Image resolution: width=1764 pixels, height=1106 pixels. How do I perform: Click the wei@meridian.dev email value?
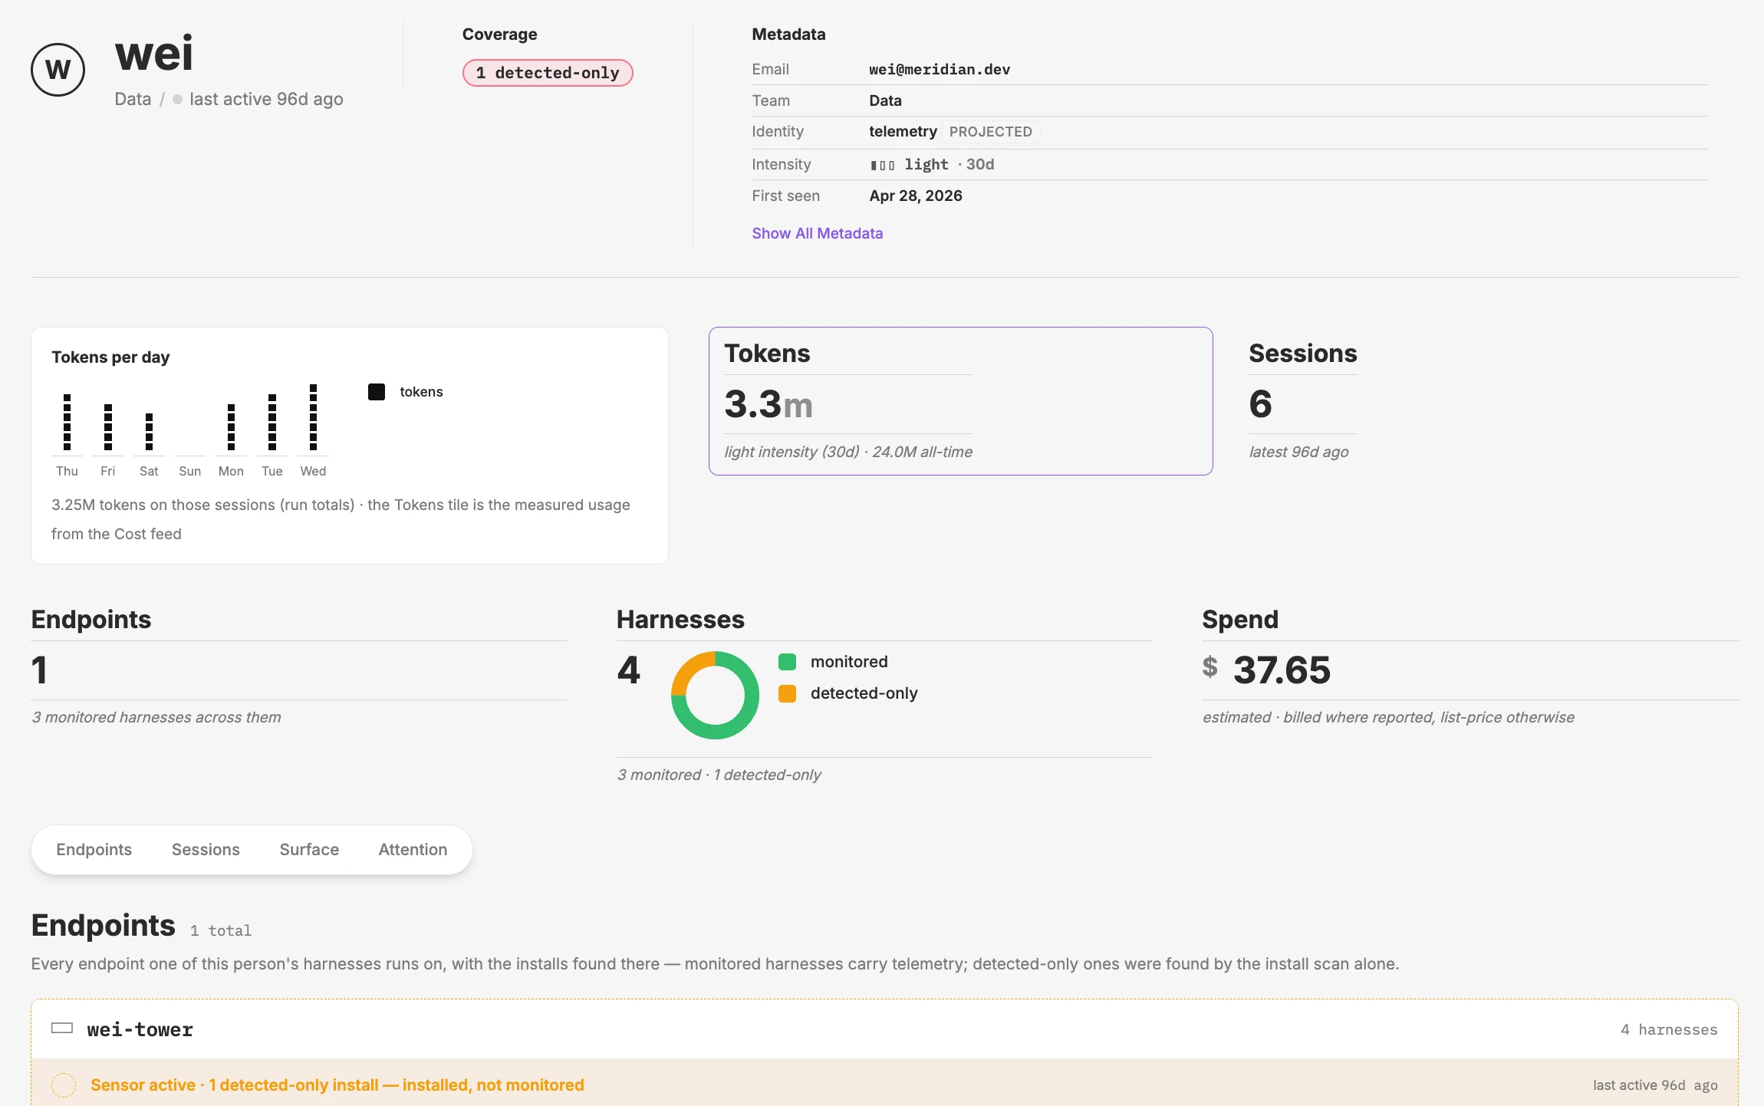(x=940, y=69)
